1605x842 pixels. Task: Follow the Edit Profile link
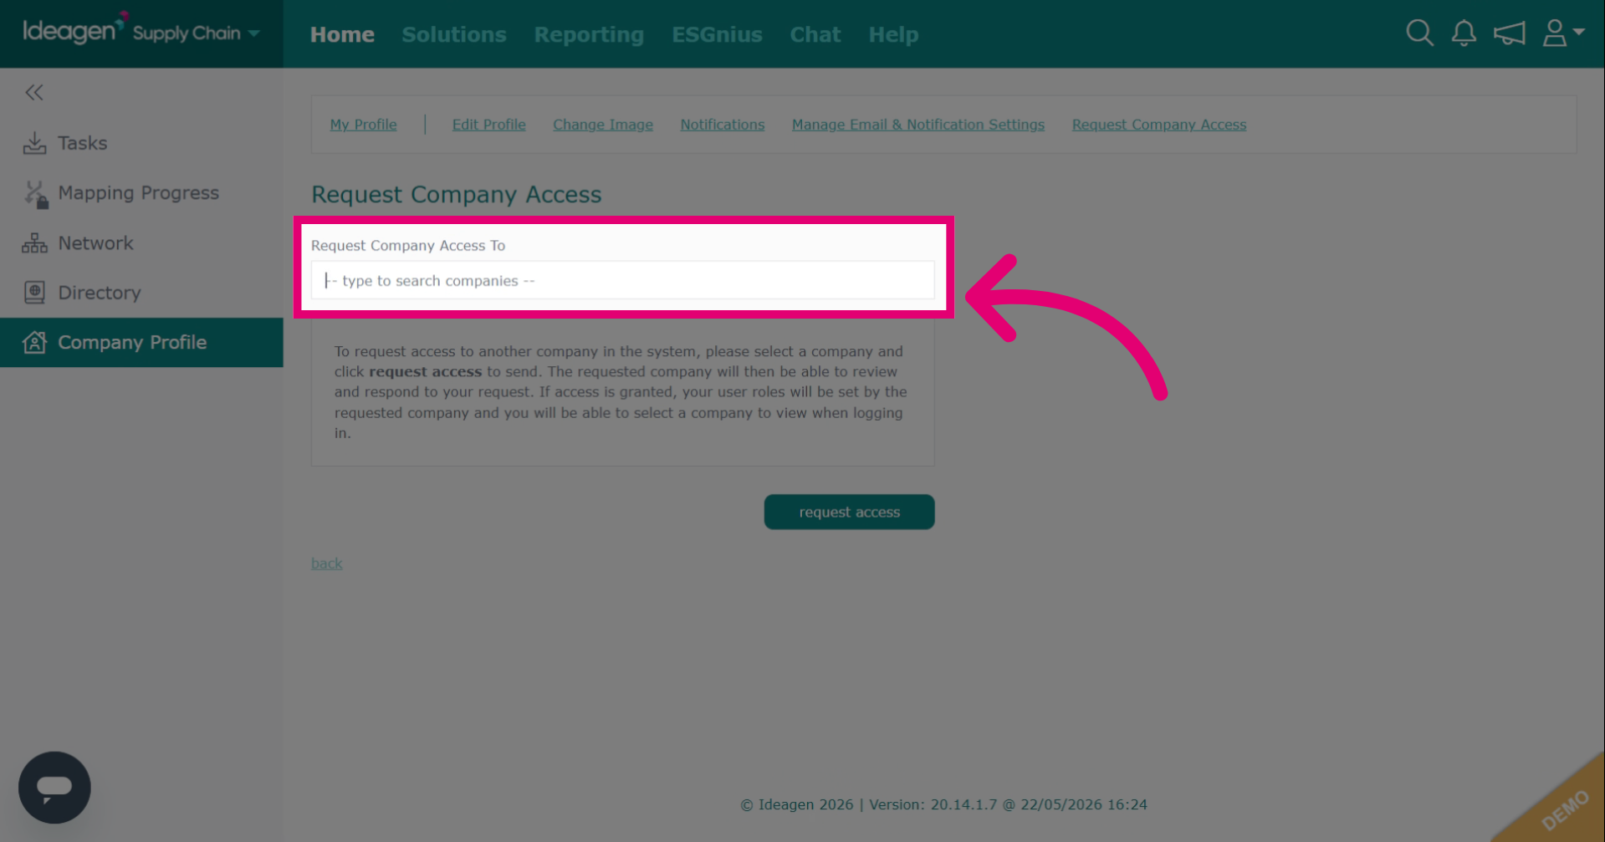click(x=488, y=125)
